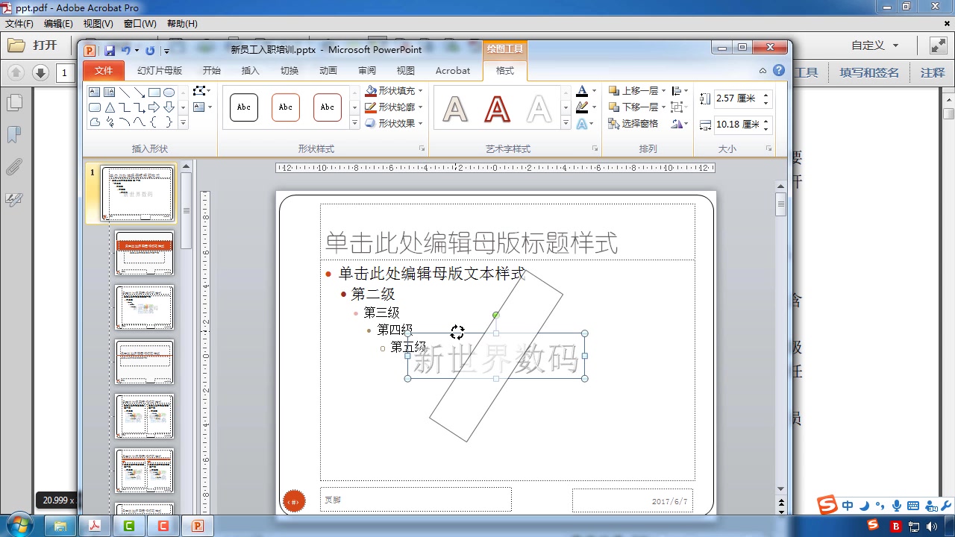Viewport: 955px width, 537px height.
Task: Open the 形状填充 (Shape Fill) tool
Action: tap(395, 90)
